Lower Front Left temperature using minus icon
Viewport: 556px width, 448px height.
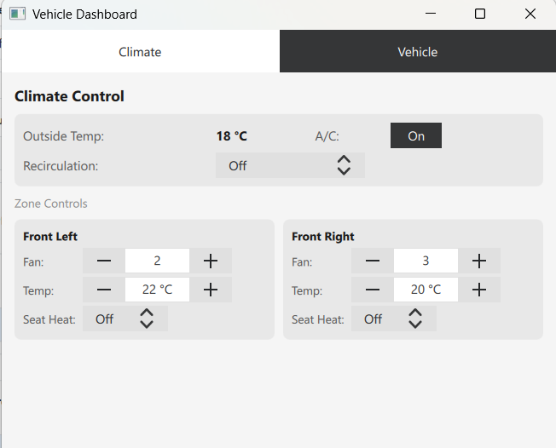[x=104, y=290]
